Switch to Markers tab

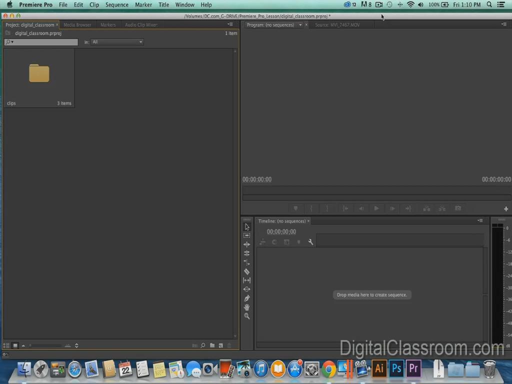click(x=108, y=25)
